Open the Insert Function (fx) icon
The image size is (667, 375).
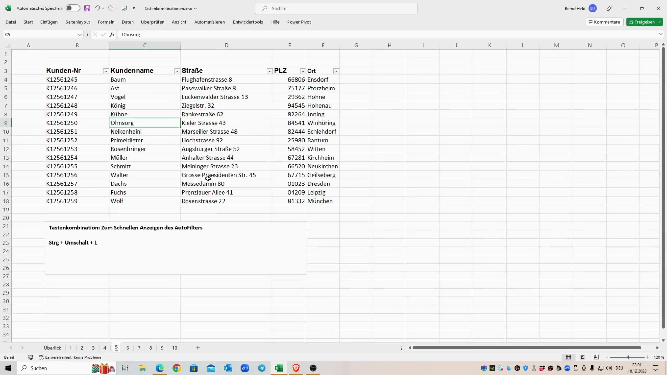click(112, 34)
